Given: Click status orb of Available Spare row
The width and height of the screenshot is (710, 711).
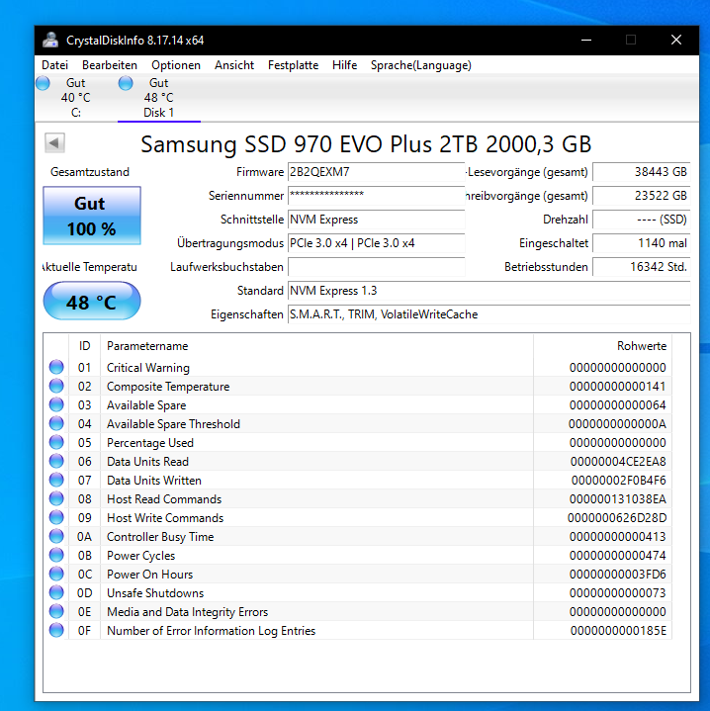Looking at the screenshot, I should (56, 404).
